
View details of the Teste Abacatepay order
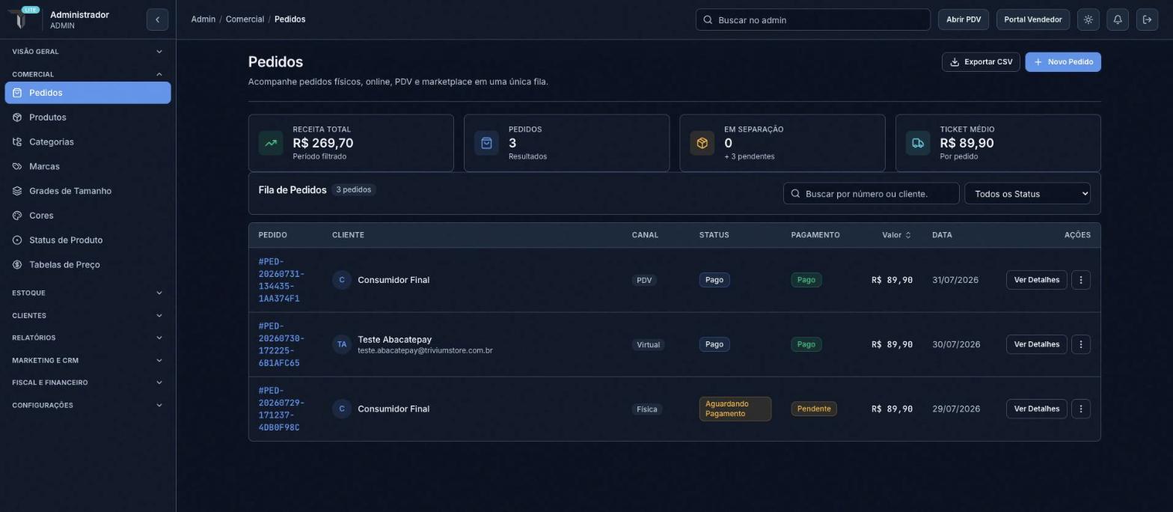pyautogui.click(x=1036, y=344)
